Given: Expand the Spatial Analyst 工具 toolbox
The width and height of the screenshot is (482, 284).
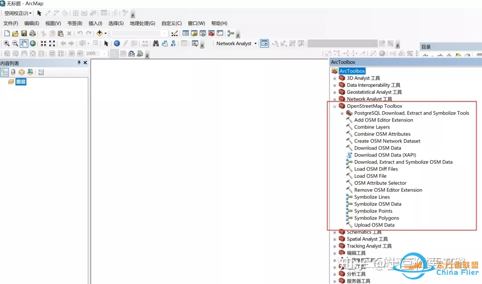Looking at the screenshot, I should pyautogui.click(x=335, y=239).
